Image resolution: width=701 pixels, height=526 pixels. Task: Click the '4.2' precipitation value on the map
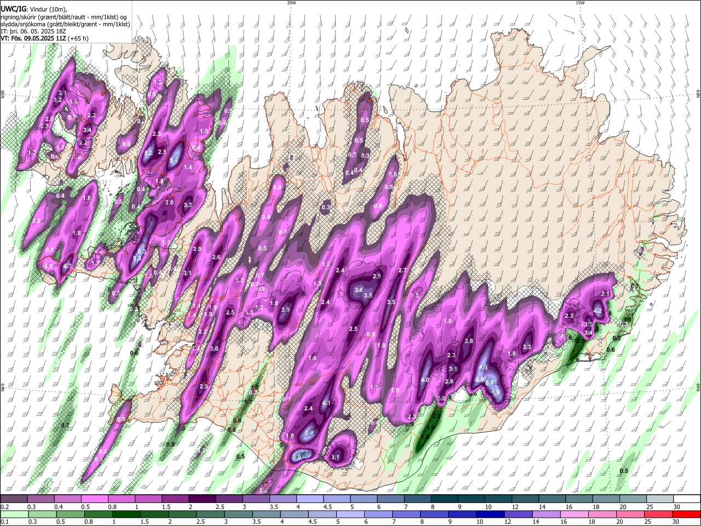(598, 311)
